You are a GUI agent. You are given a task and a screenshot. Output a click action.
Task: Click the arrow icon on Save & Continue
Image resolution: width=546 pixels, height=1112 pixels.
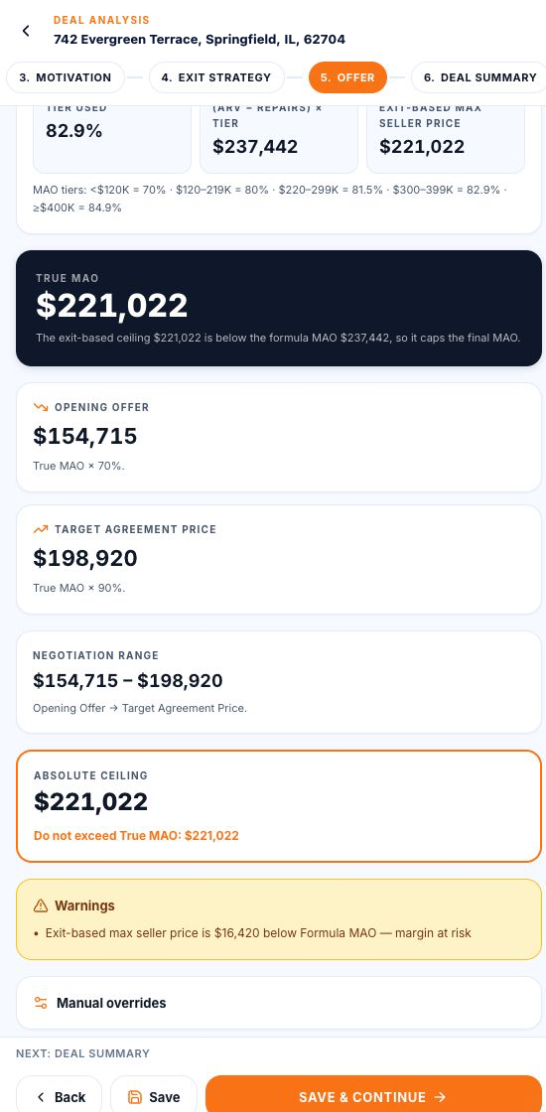[440, 1097]
